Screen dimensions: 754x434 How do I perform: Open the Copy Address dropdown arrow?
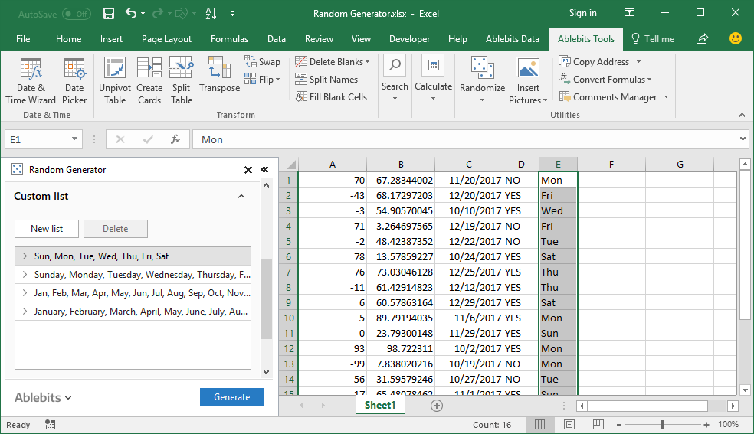(638, 61)
